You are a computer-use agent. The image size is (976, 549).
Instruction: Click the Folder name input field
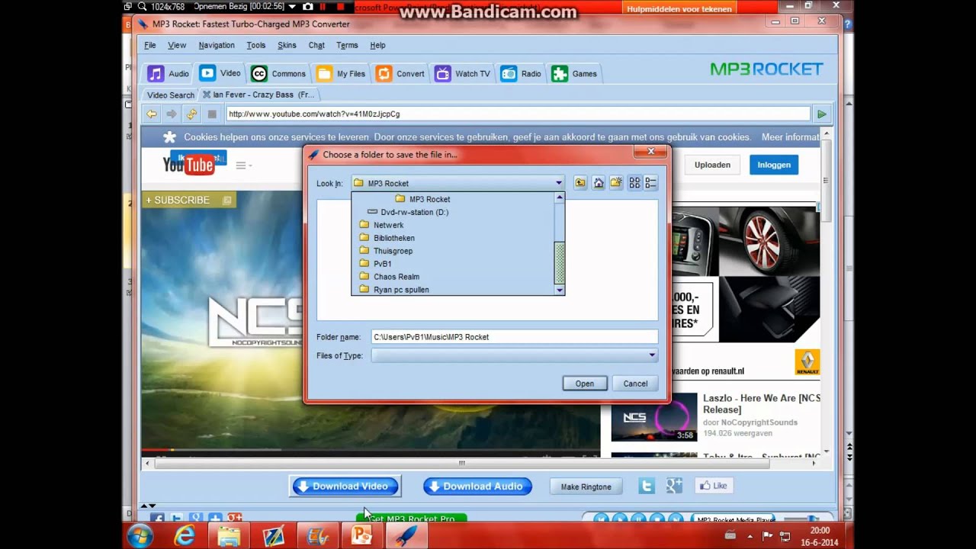(x=514, y=337)
